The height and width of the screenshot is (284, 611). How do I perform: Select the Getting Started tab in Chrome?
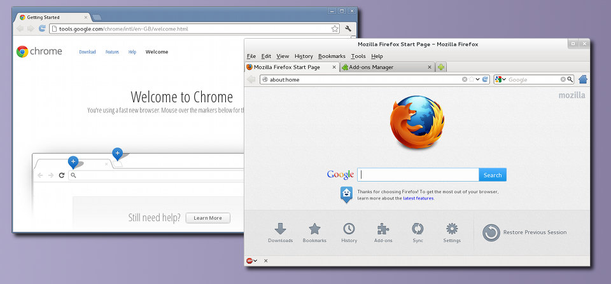[x=53, y=18]
